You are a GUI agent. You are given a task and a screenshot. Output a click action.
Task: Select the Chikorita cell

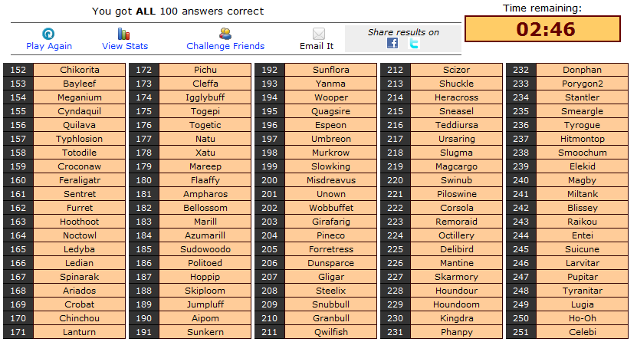[x=79, y=70]
